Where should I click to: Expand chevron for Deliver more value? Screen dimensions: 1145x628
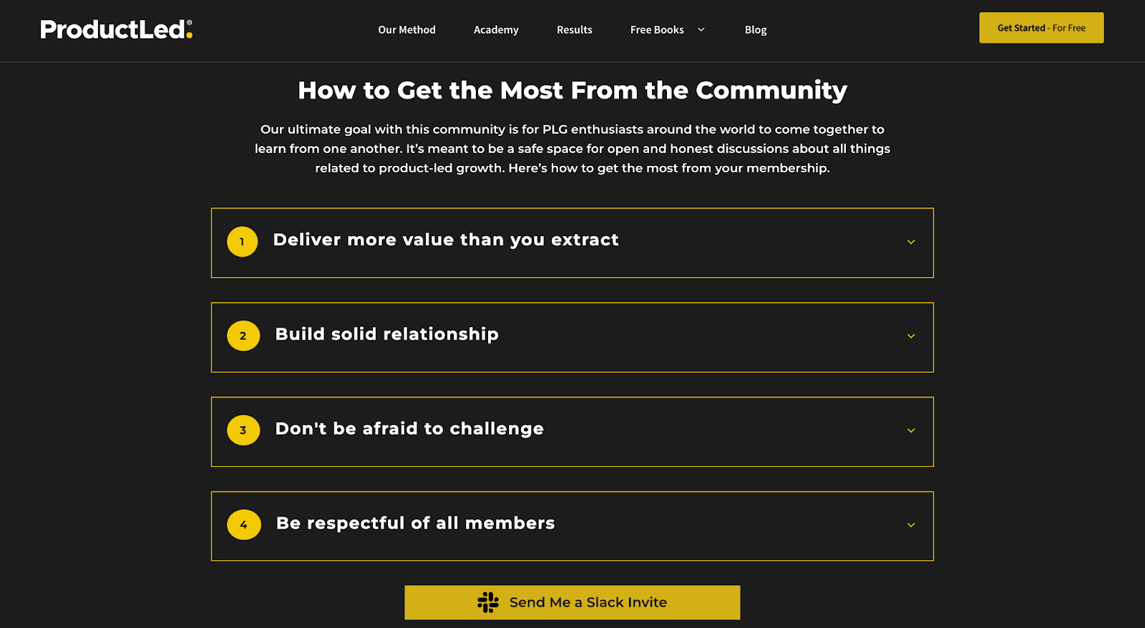[911, 242]
